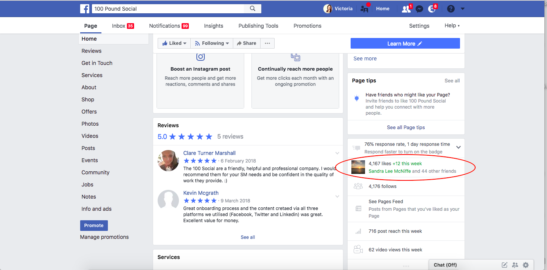Open the Help dropdown menu
Screen dimensions: 547x270
coord(452,25)
